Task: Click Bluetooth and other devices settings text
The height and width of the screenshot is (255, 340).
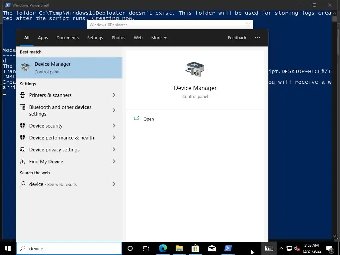Action: [x=60, y=110]
